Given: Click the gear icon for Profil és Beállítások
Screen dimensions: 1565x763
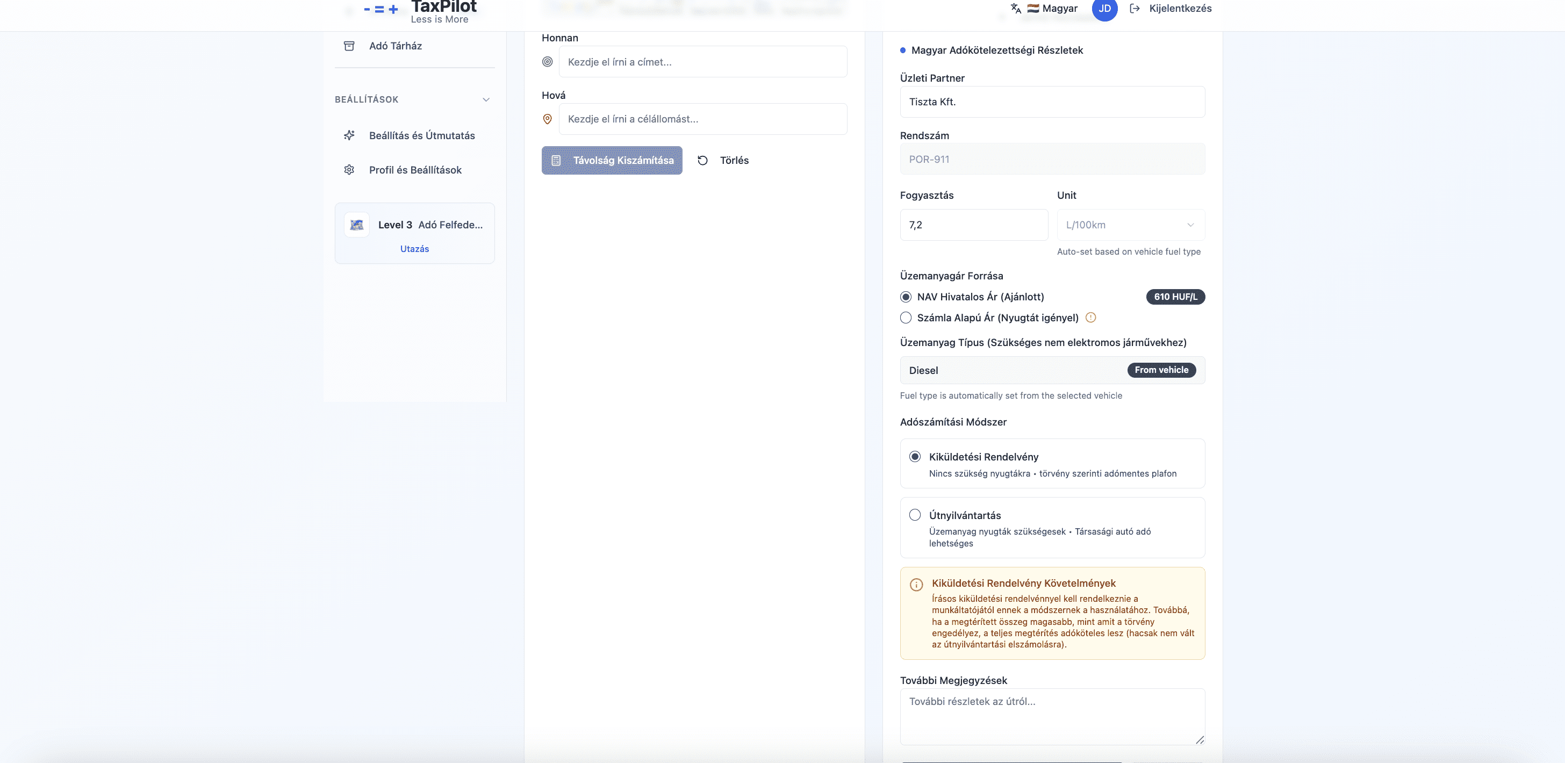Looking at the screenshot, I should click(349, 170).
